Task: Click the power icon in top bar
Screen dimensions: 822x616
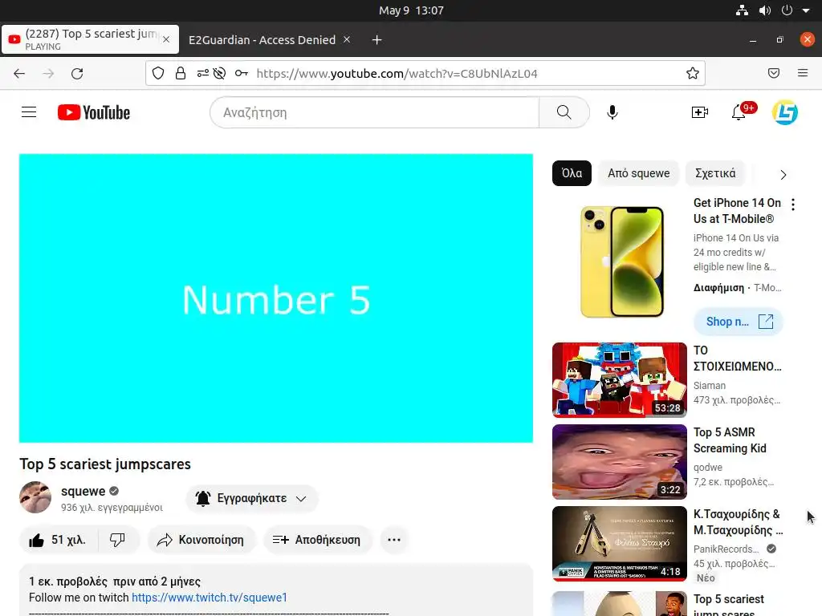Action: pos(787,10)
